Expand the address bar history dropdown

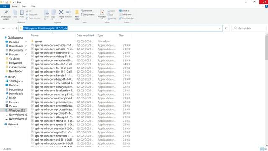tap(219, 29)
